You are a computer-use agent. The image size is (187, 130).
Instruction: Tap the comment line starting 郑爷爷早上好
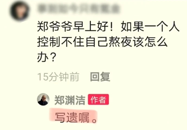[108, 27]
